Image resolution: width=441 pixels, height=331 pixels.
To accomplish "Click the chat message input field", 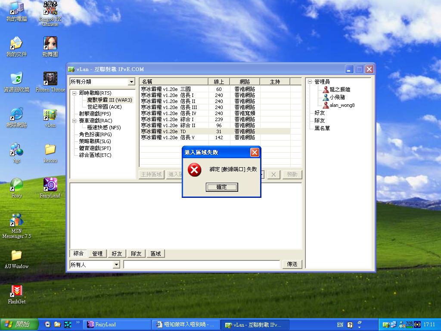I will pyautogui.click(x=202, y=265).
